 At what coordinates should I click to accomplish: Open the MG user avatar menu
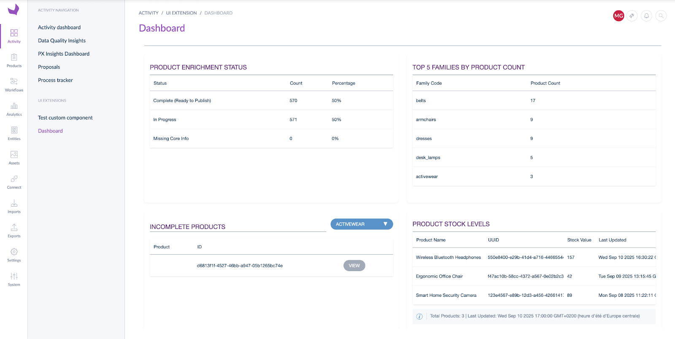click(618, 16)
